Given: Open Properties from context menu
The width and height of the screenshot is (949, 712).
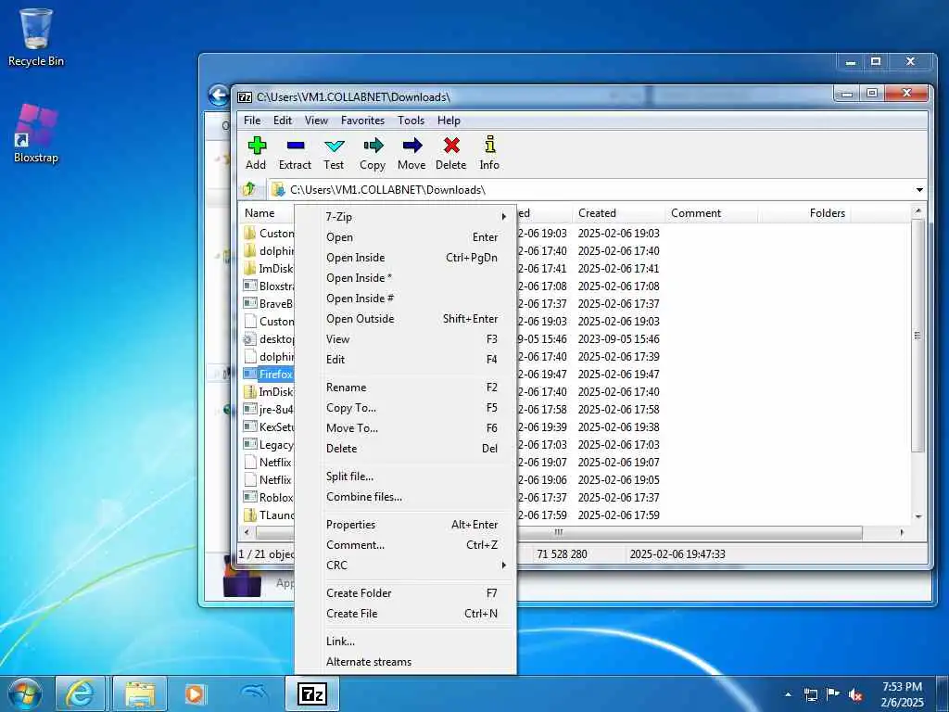Looking at the screenshot, I should point(406,525).
